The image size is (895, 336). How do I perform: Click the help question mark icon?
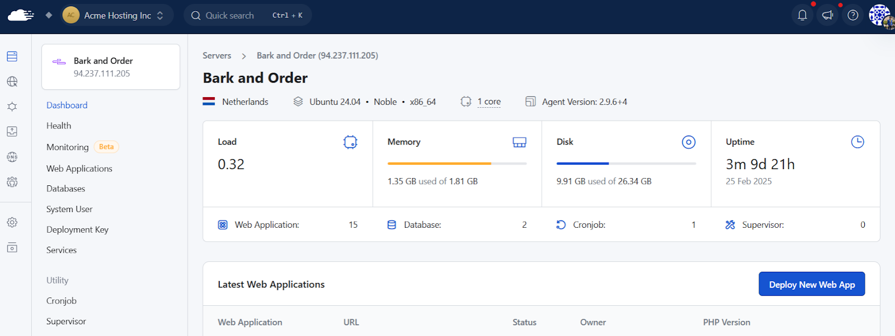tap(852, 15)
